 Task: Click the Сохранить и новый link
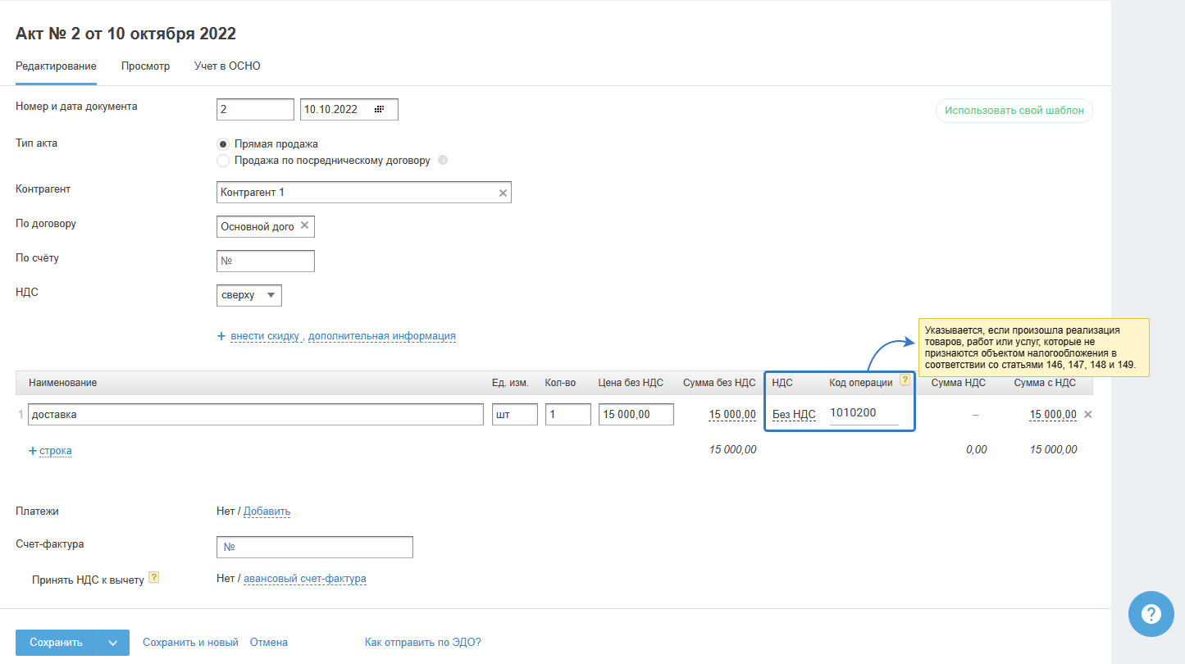click(190, 643)
